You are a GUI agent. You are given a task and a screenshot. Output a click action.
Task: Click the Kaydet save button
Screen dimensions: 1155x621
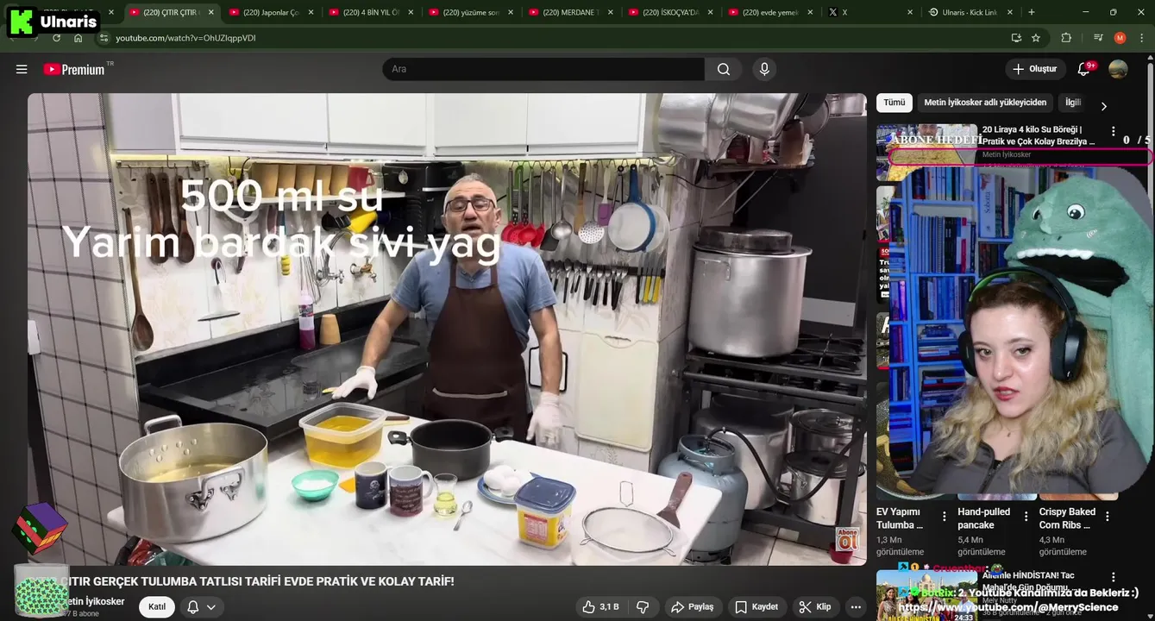point(757,607)
